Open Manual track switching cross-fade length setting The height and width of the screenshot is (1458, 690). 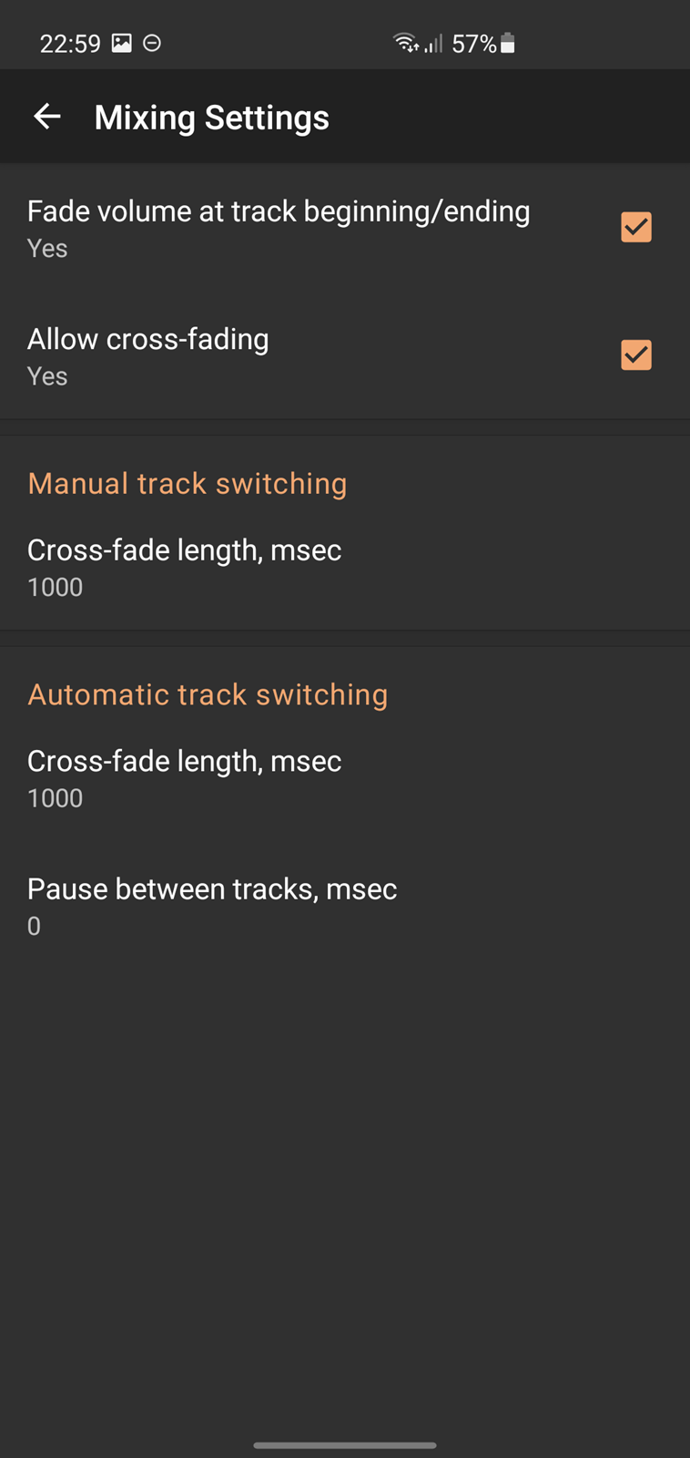345,568
